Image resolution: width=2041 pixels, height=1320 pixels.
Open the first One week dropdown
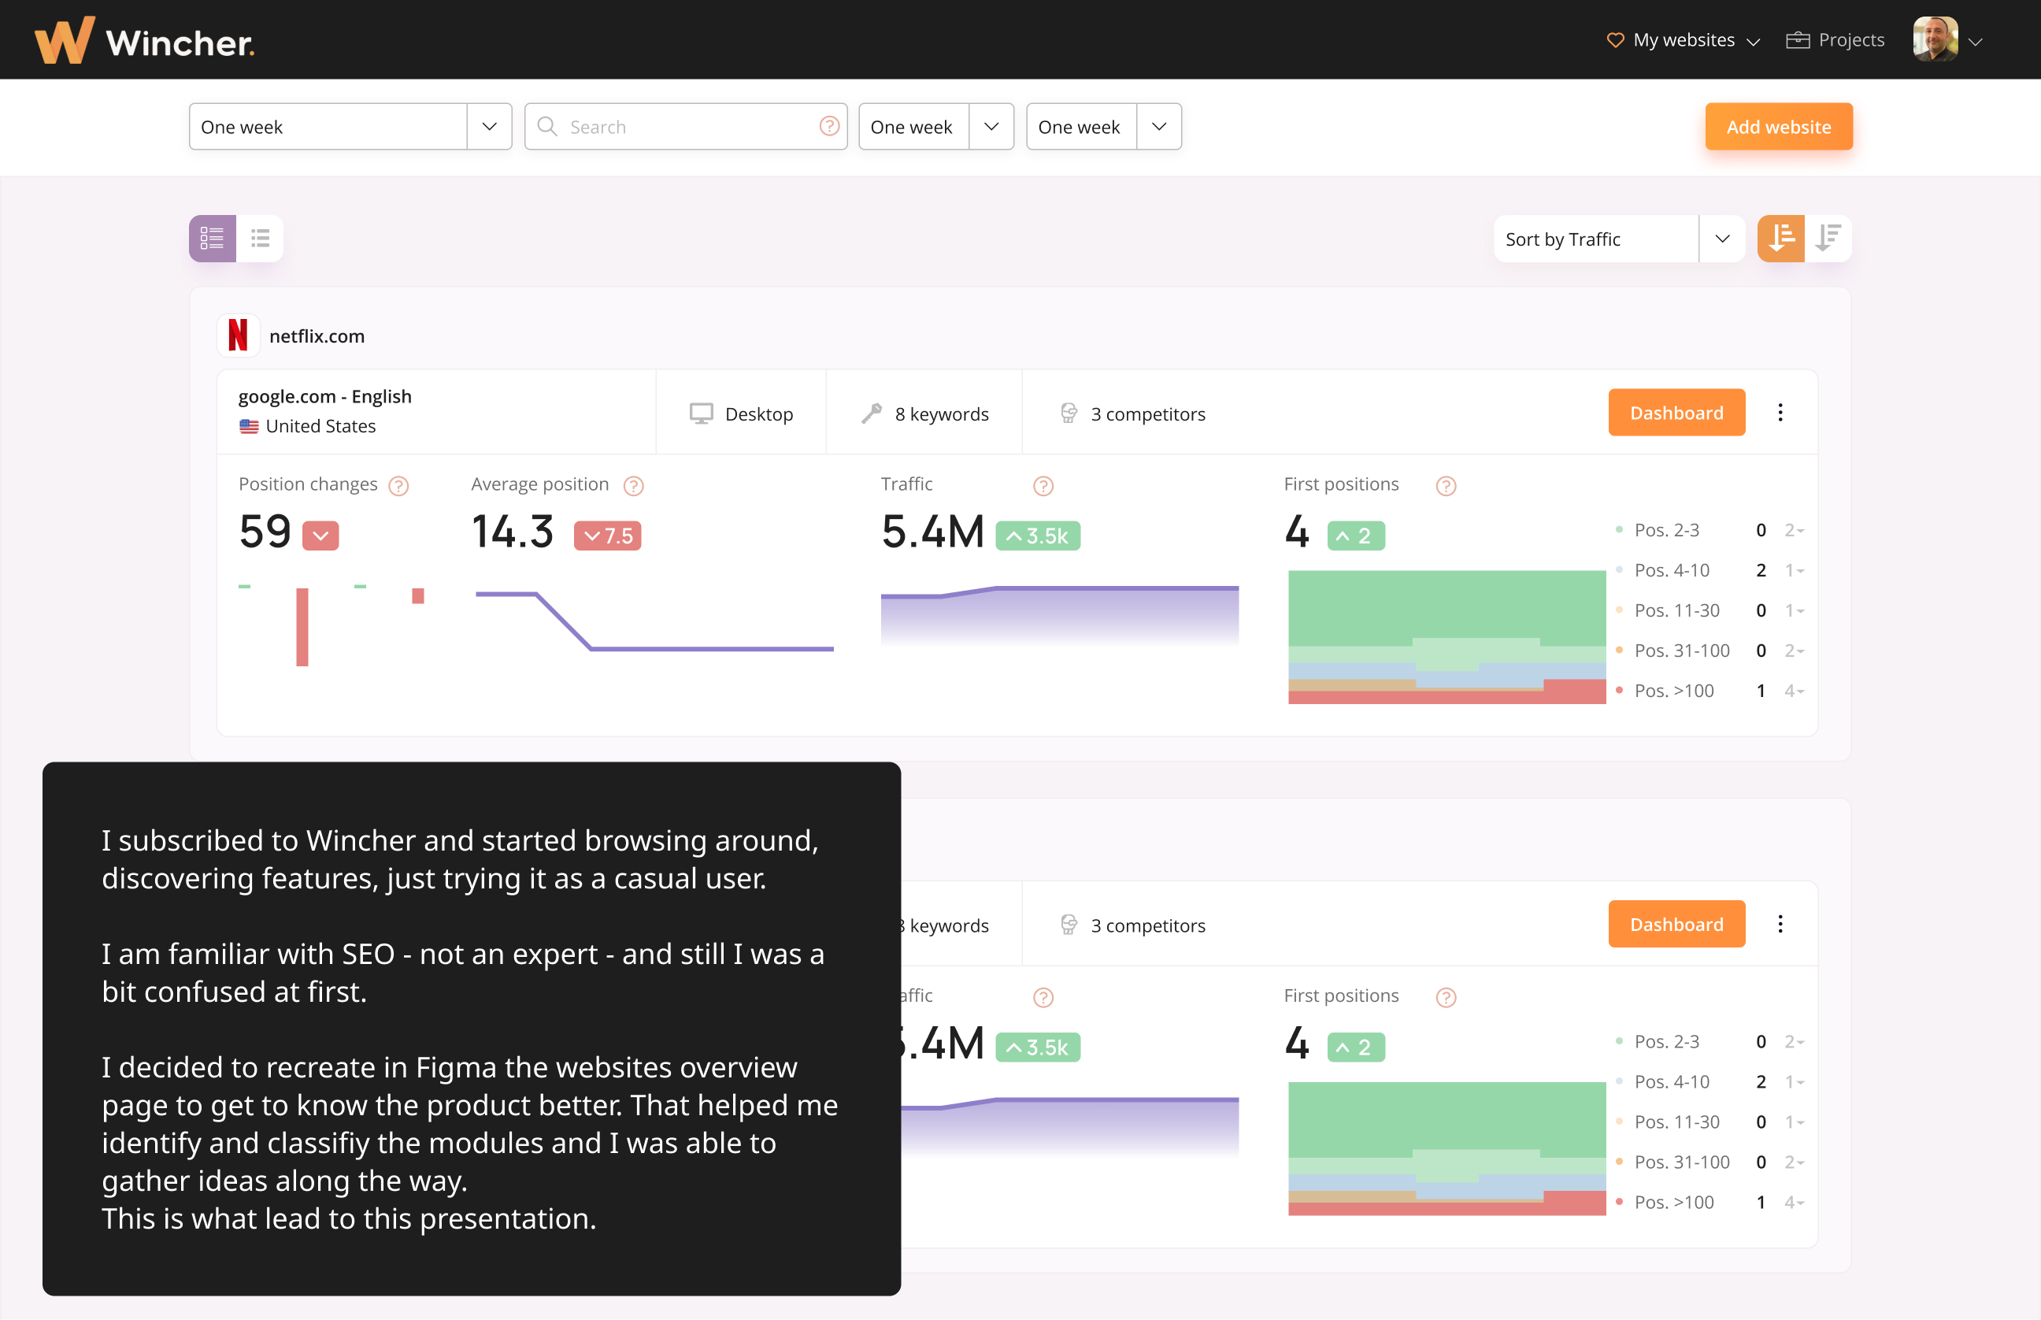click(489, 127)
